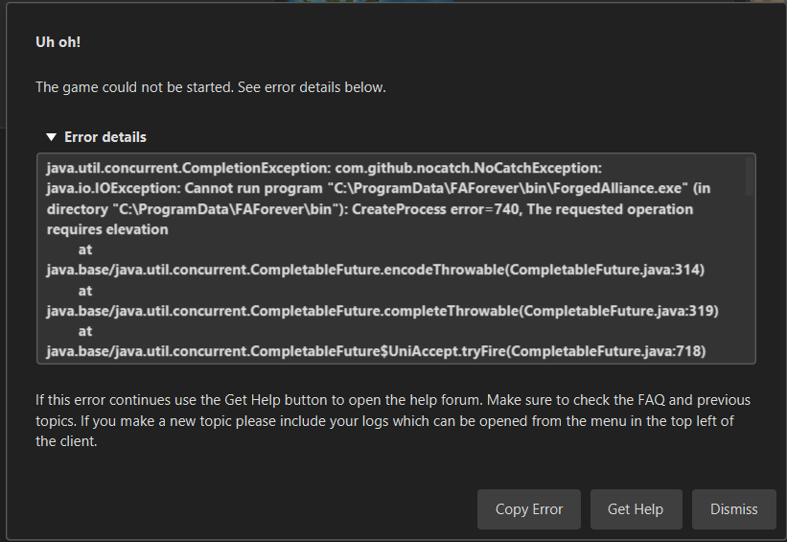Image resolution: width=787 pixels, height=542 pixels.
Task: Click the encodeThrowable stack trace line
Action: (x=376, y=270)
